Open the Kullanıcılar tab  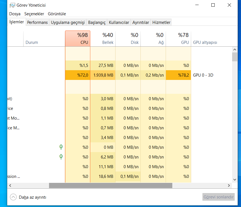point(119,22)
